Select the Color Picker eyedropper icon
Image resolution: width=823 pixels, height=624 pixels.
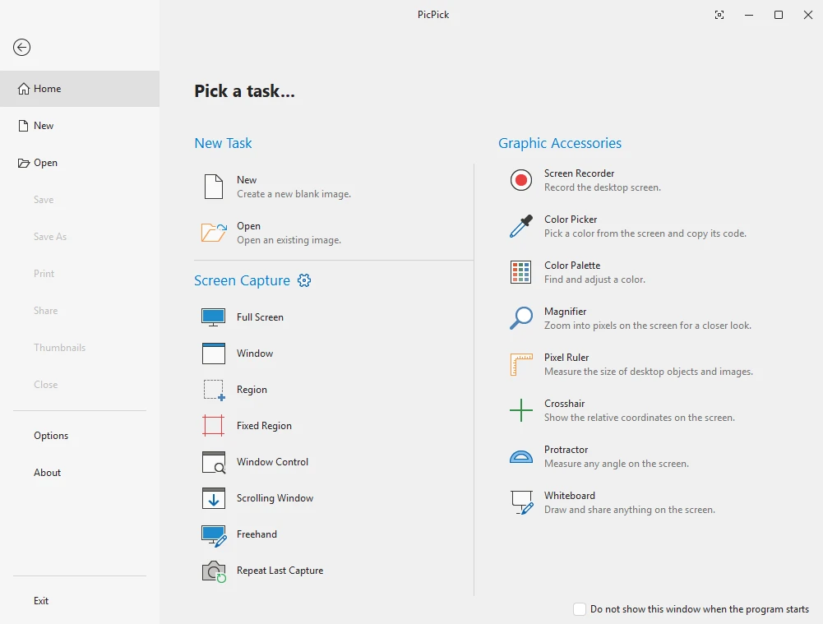(521, 226)
